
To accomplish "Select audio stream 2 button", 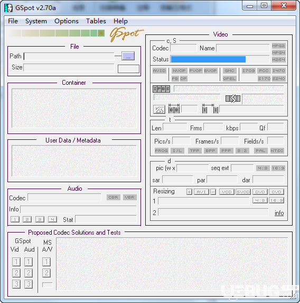I will point(27,219).
